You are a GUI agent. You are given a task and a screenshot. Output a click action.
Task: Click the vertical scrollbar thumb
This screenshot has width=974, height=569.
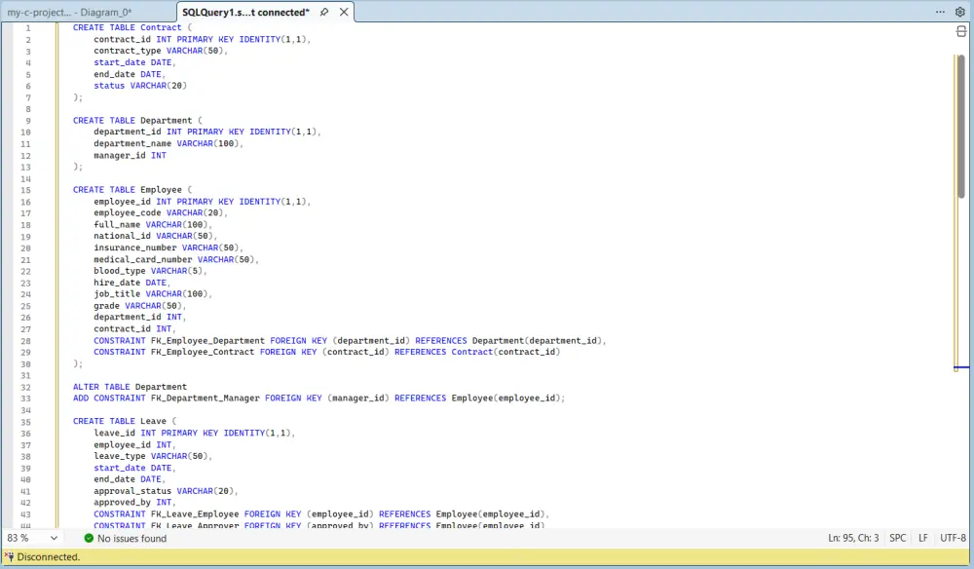961,128
